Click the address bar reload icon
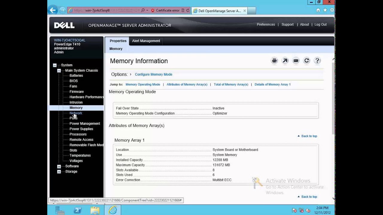383x215 pixels. click(188, 10)
